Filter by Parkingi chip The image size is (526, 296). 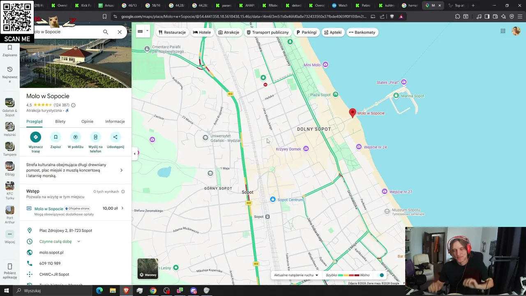[307, 32]
